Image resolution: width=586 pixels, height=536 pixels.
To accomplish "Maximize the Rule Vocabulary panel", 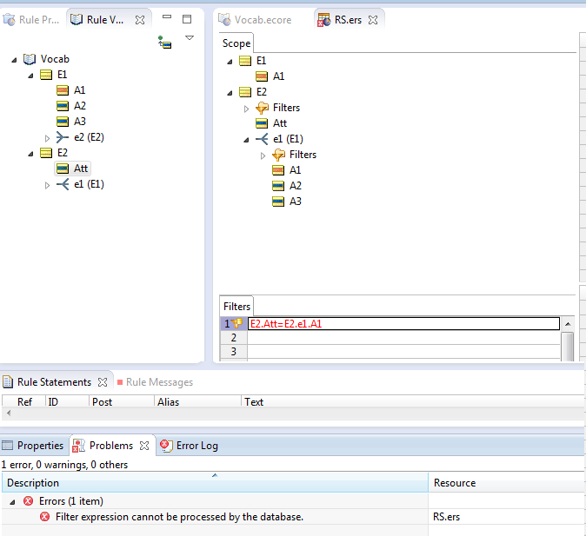I will click(187, 19).
